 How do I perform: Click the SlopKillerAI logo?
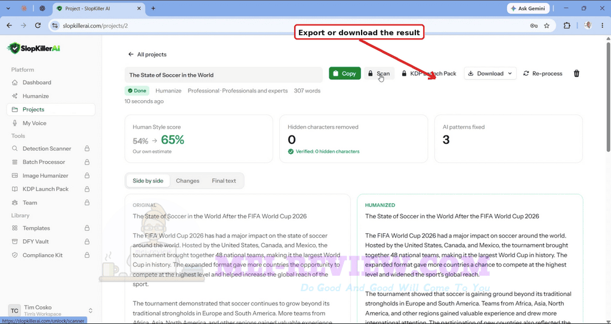click(34, 48)
